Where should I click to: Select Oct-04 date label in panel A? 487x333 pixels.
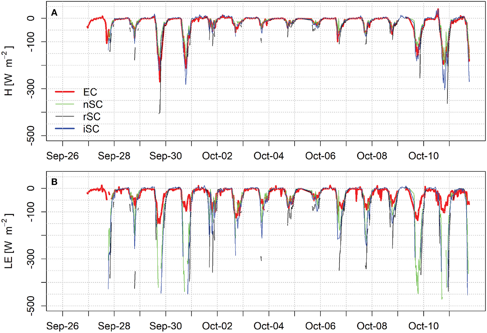coord(269,156)
